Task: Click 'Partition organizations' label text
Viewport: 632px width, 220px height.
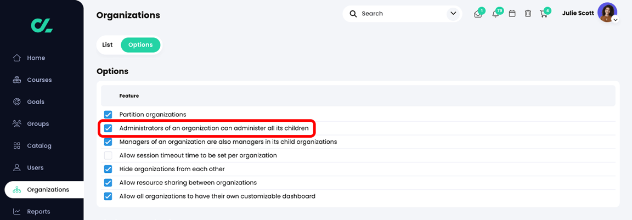Action: tap(153, 115)
